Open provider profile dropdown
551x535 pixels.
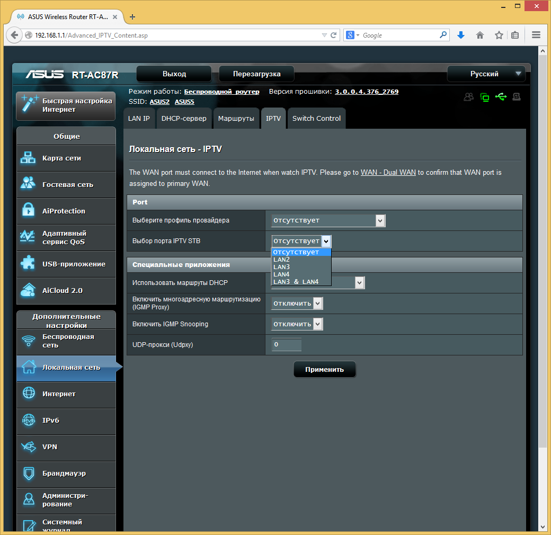pyautogui.click(x=328, y=220)
